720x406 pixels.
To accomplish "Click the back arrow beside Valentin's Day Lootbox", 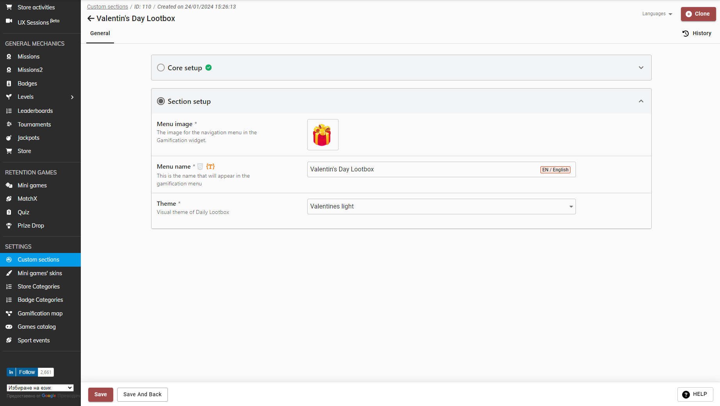I will (91, 18).
